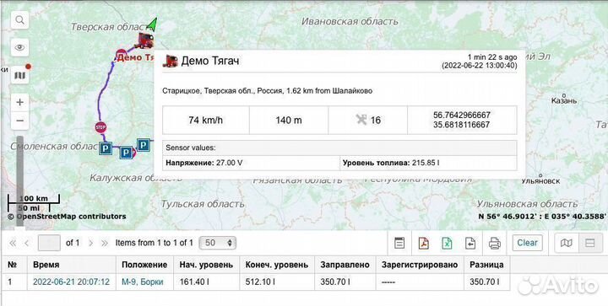608x306 pixels.
Task: Click the Разница 350.70 l cell
Action: [486, 282]
